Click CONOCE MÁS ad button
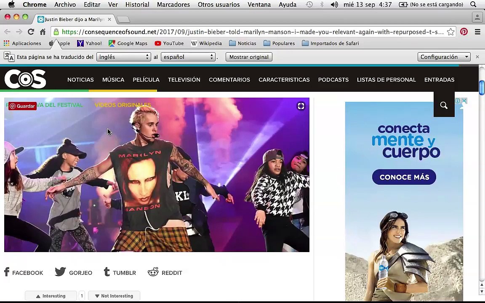 [404, 177]
